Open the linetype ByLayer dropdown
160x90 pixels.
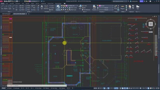click(x=113, y=10)
